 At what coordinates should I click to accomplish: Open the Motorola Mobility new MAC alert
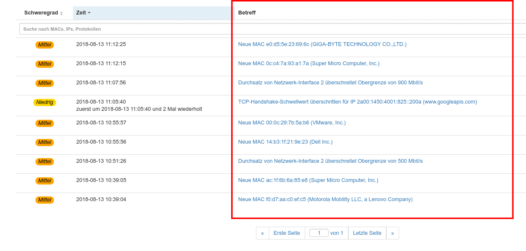pos(325,199)
